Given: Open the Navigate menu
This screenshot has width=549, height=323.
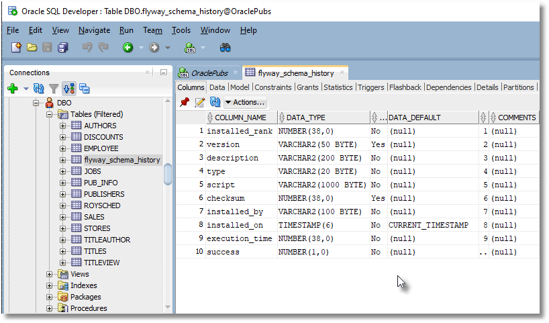Looking at the screenshot, I should [x=94, y=30].
